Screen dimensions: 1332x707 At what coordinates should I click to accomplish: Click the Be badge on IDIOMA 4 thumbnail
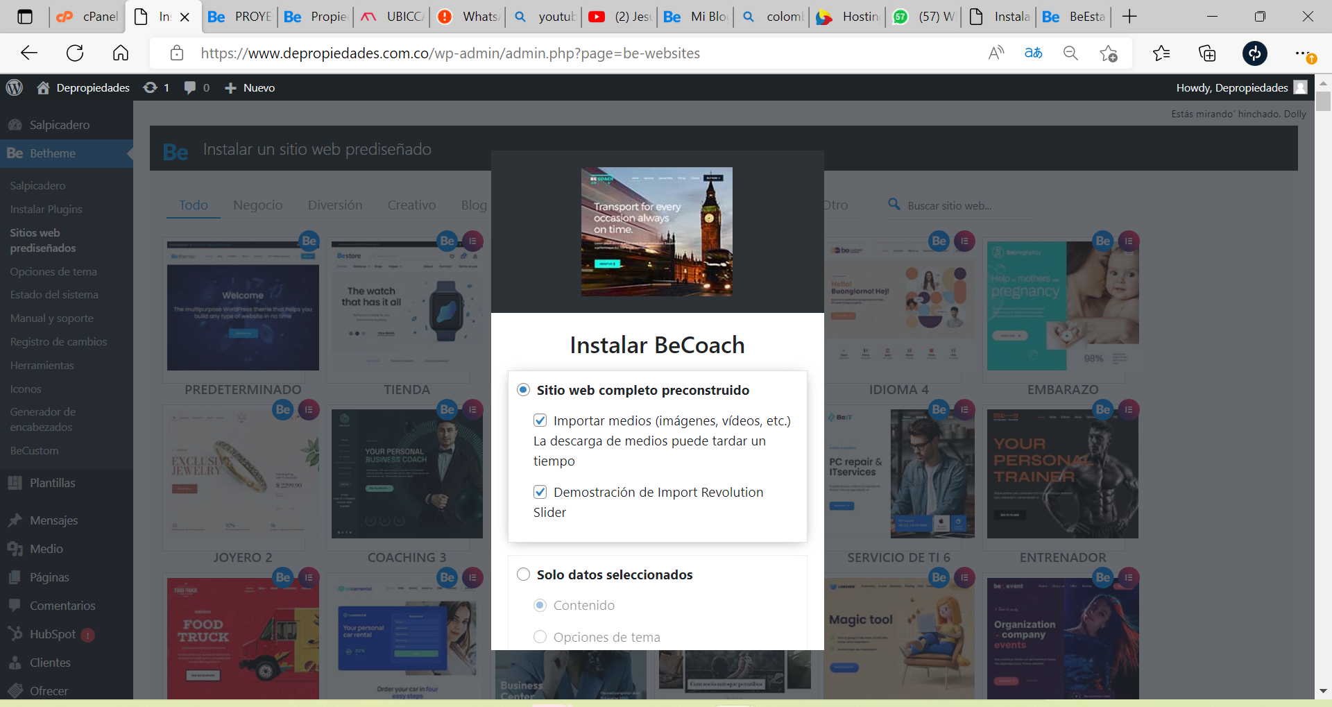[939, 241]
